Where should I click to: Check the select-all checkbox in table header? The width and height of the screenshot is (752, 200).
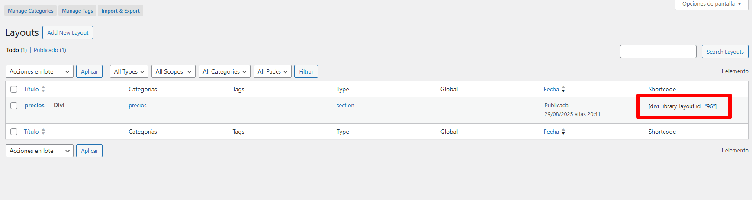tap(14, 89)
